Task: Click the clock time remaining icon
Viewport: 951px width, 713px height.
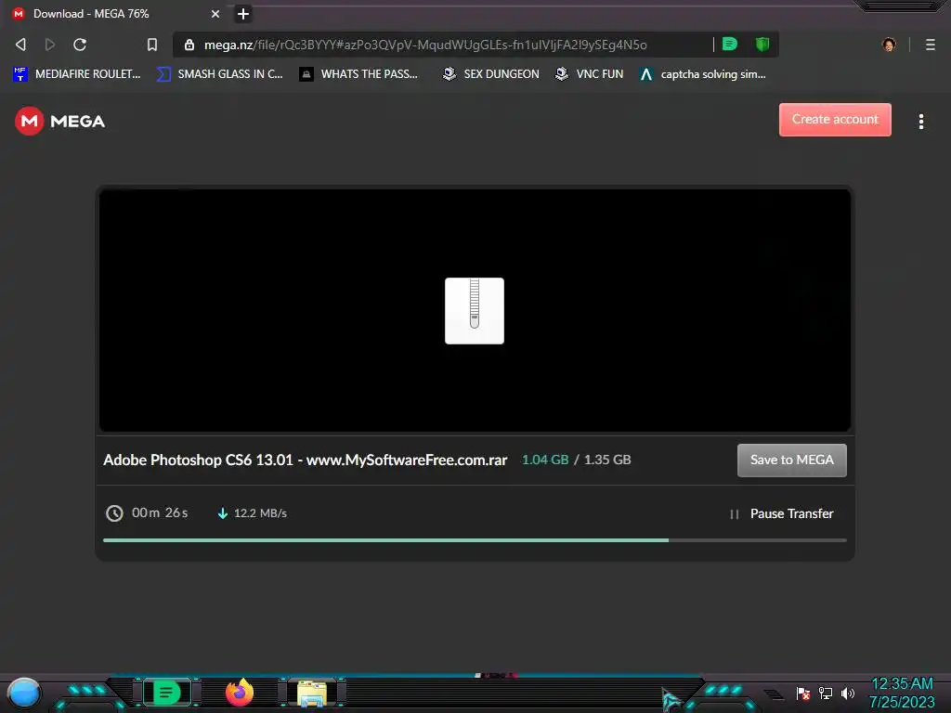Action: click(x=114, y=512)
